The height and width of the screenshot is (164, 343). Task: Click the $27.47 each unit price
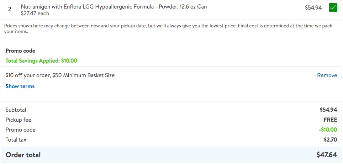(x=35, y=14)
